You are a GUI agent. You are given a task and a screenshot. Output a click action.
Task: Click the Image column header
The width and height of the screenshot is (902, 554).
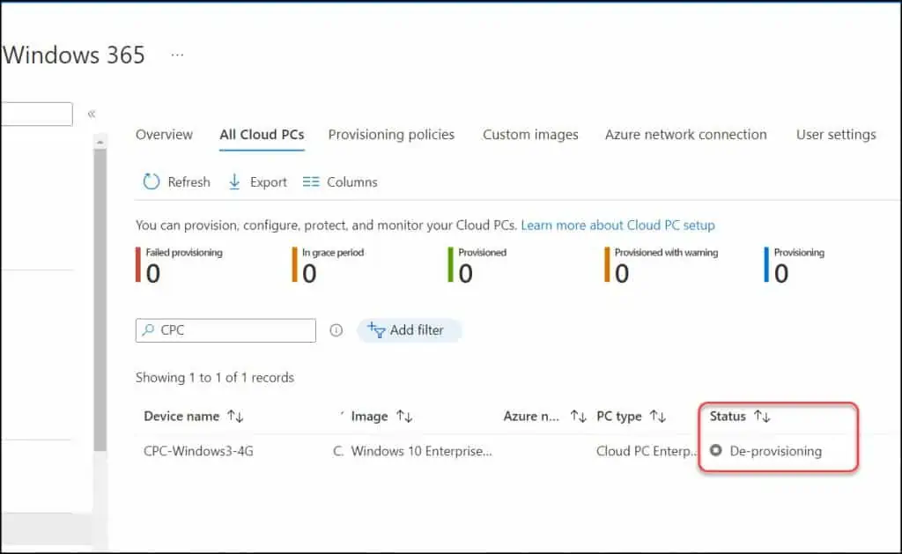[x=369, y=416]
